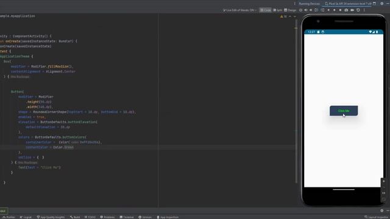This screenshot has width=390, height=219.
Task: Click the emulator status bar clock
Action: [x=311, y=32]
